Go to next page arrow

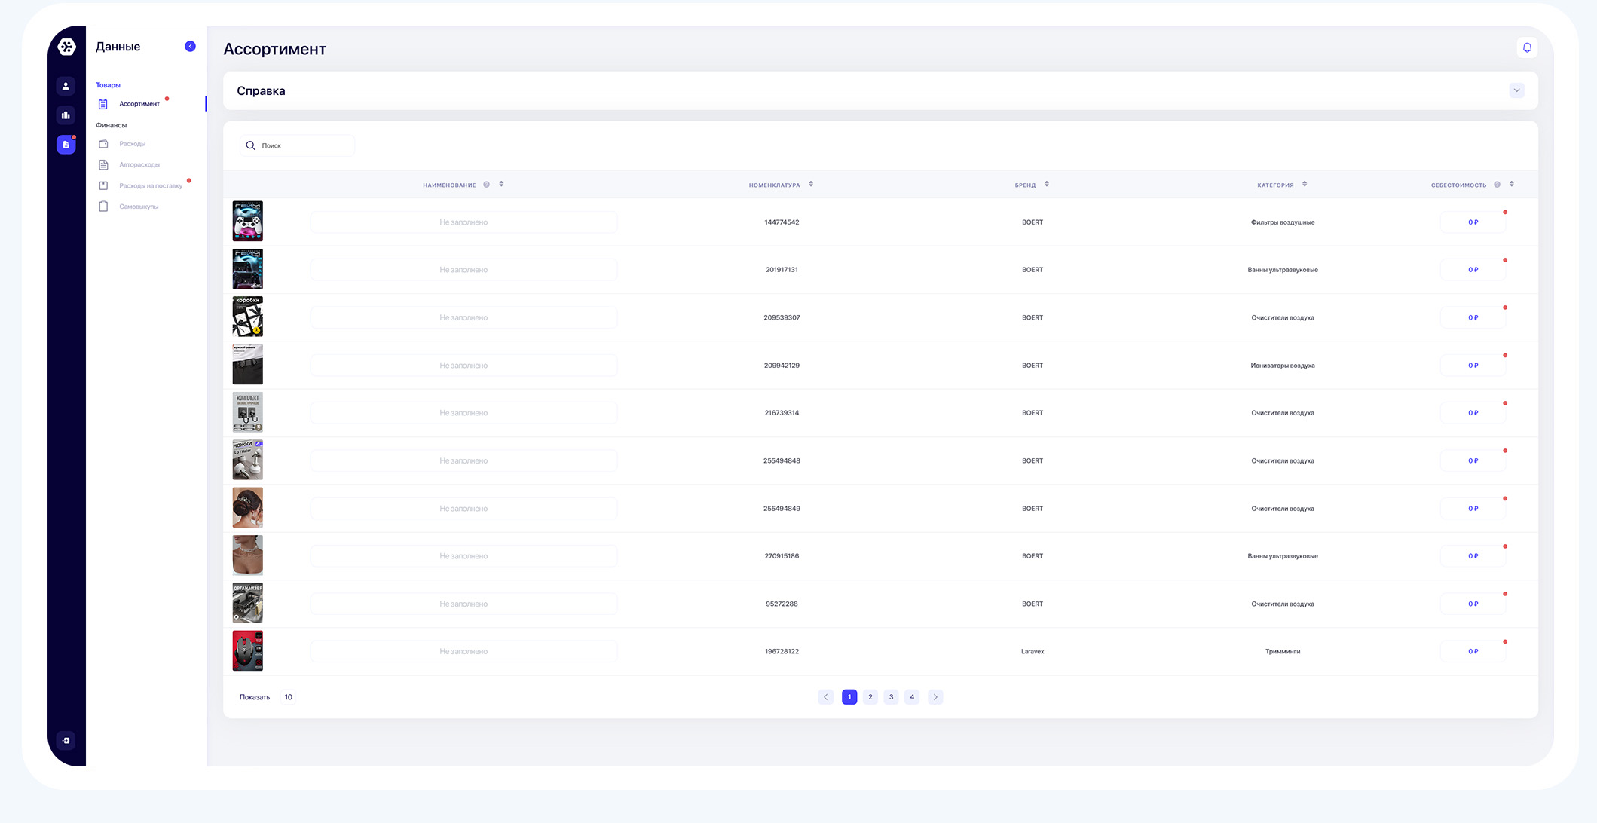935,697
